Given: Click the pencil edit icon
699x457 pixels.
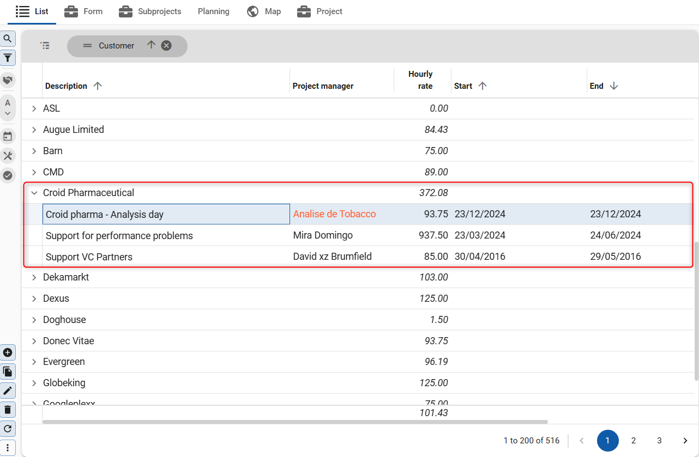Looking at the screenshot, I should (8, 391).
